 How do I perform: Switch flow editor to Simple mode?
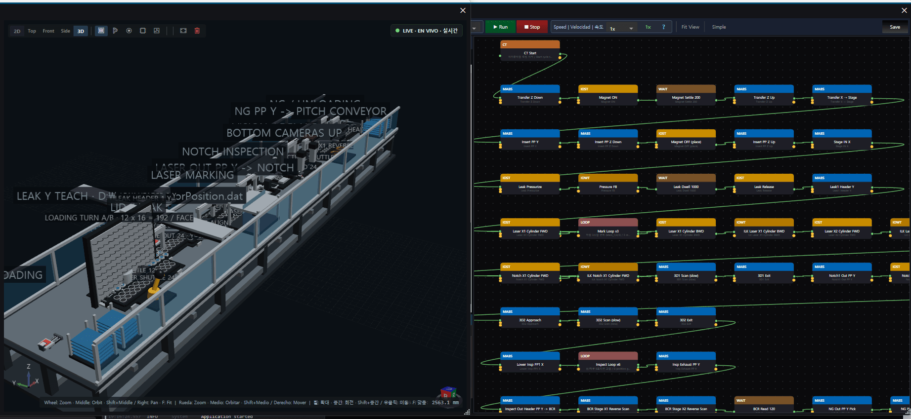tap(719, 27)
